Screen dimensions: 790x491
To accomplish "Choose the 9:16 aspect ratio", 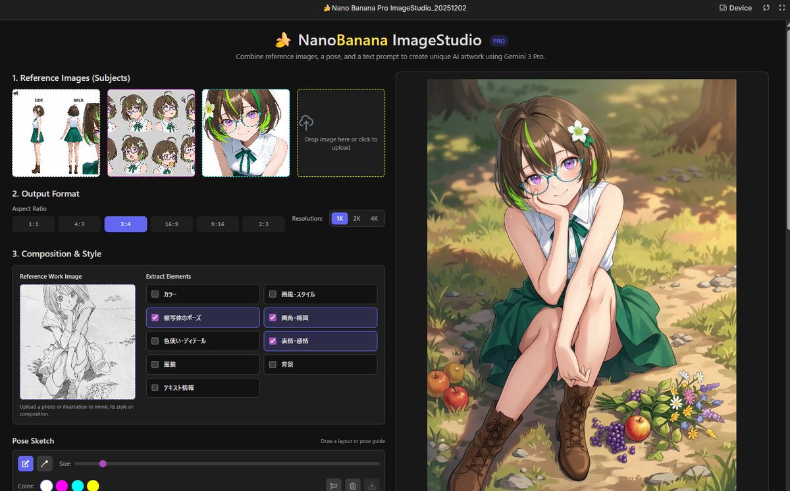I will 217,224.
